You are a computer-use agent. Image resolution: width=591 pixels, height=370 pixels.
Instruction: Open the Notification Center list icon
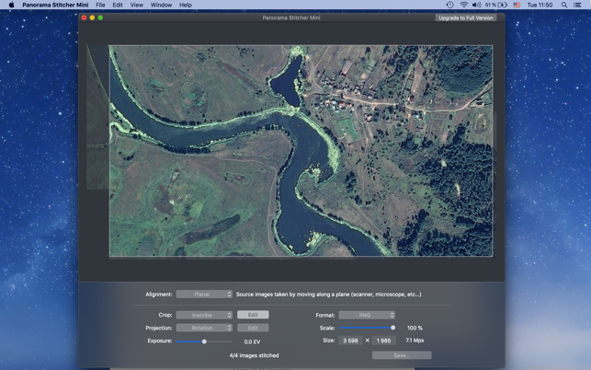click(x=577, y=5)
